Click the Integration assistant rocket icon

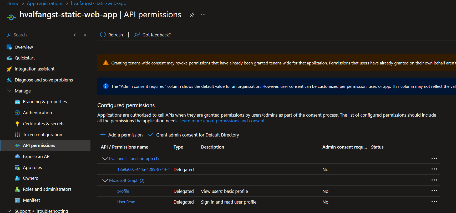pyautogui.click(x=9, y=69)
